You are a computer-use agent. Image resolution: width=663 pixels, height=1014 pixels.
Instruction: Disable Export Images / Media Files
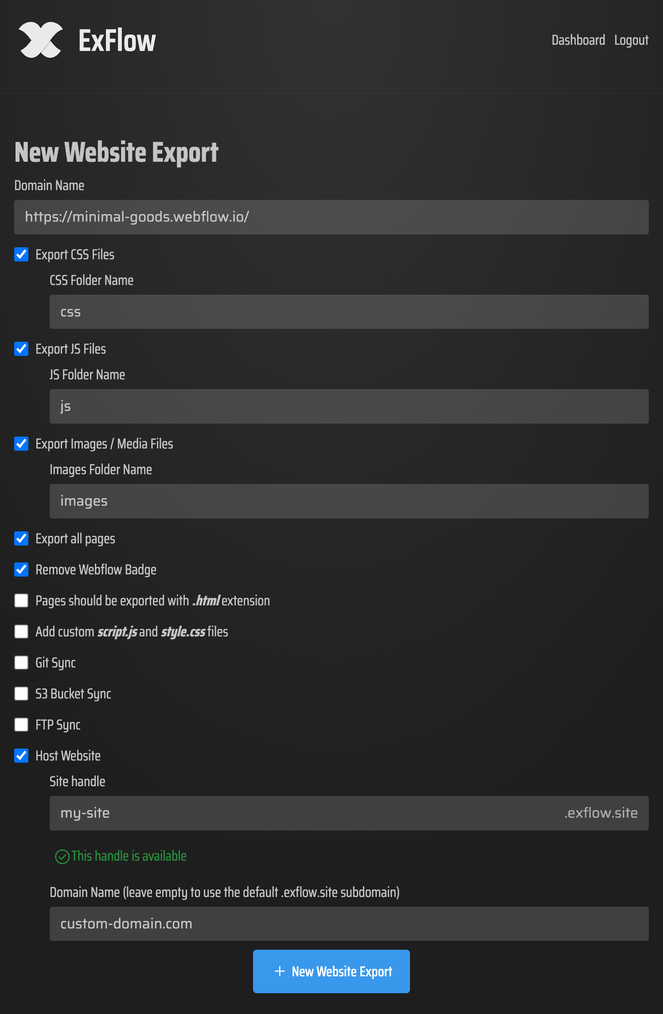[x=21, y=444]
